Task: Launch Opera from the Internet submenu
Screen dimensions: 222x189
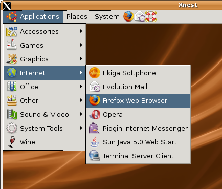Action: point(138,114)
